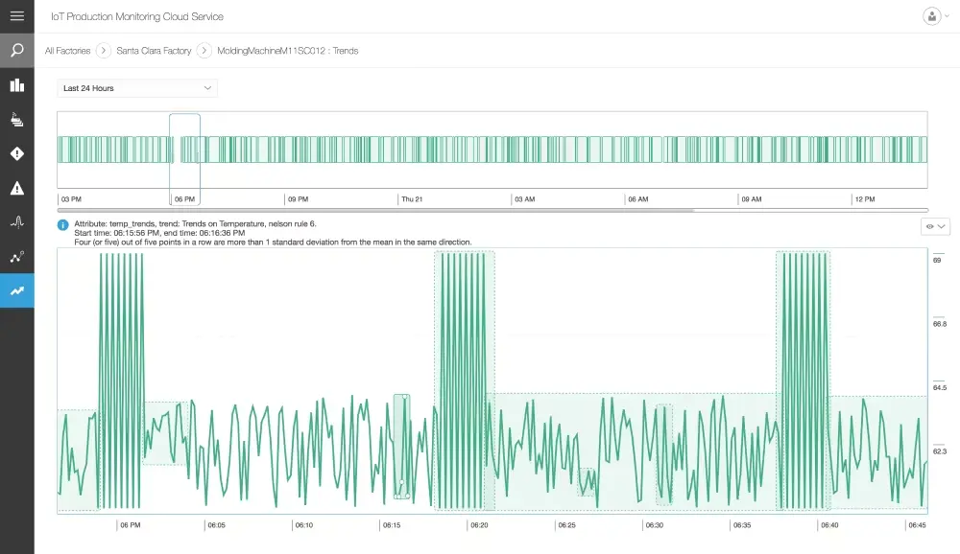The image size is (960, 554).
Task: Open the search panel in the sidebar
Action: (16, 50)
